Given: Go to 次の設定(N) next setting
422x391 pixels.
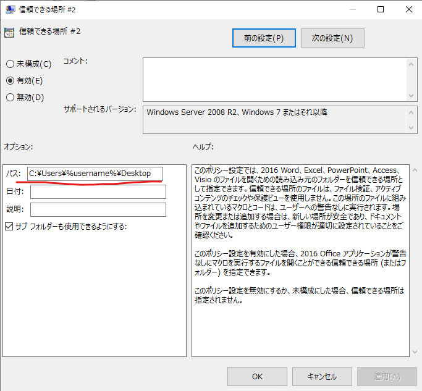Looking at the screenshot, I should click(332, 38).
